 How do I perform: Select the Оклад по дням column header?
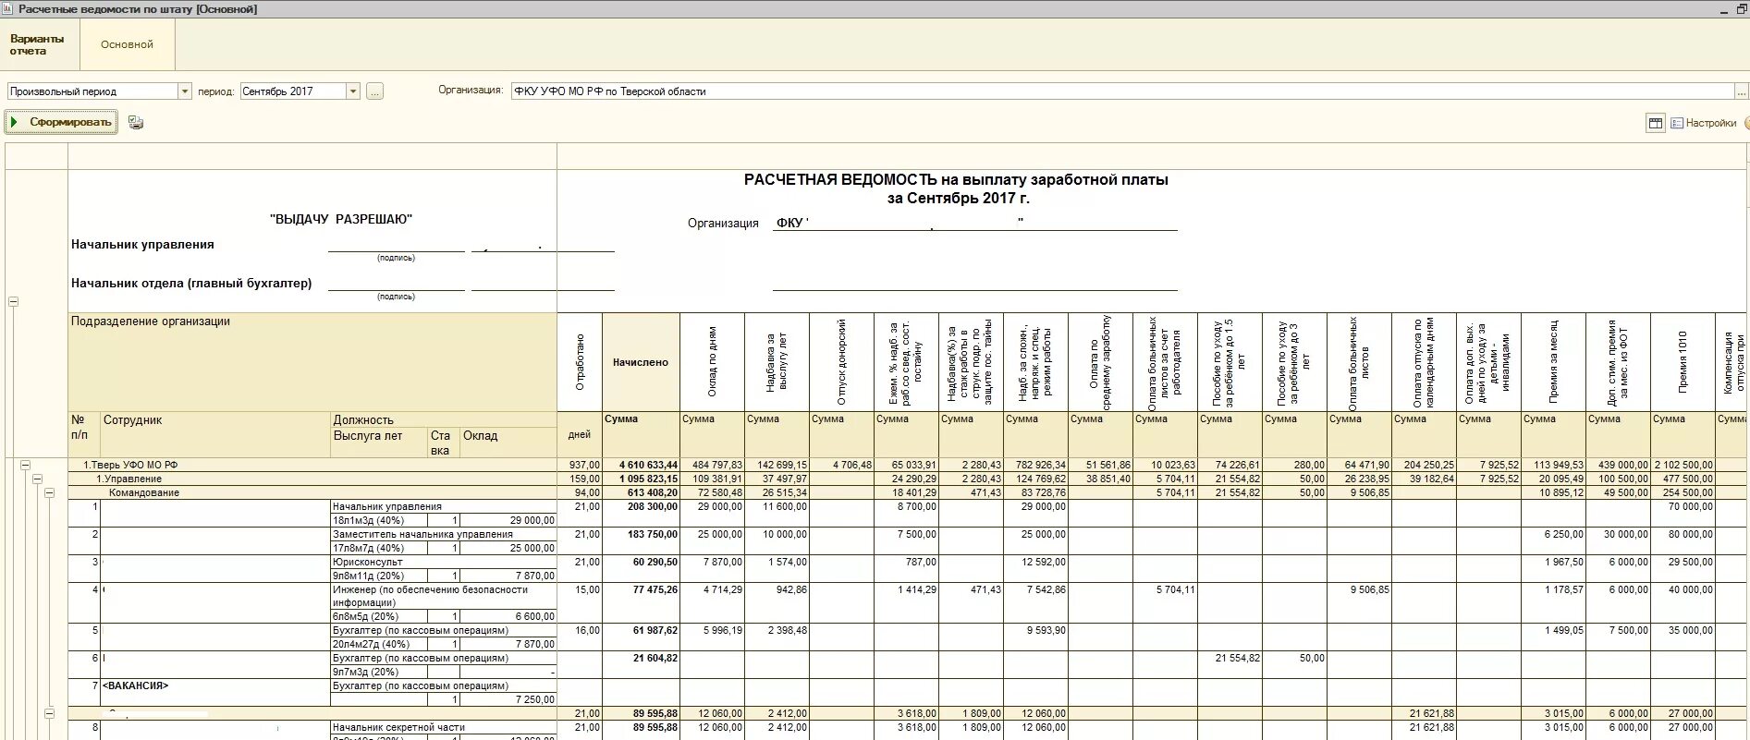[712, 362]
